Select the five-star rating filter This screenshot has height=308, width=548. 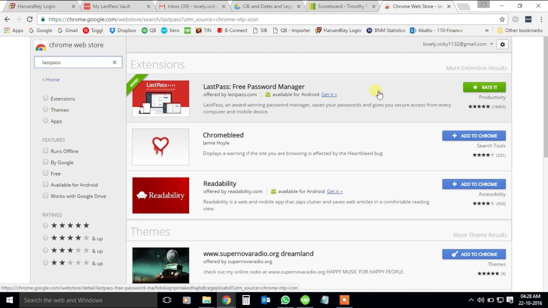tap(45, 225)
